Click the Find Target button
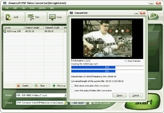Viewport: 164px width, 113px height. (x=78, y=103)
